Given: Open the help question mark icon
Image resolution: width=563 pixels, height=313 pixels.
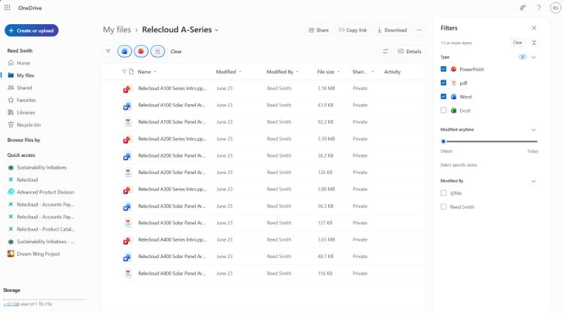Looking at the screenshot, I should click(539, 8).
